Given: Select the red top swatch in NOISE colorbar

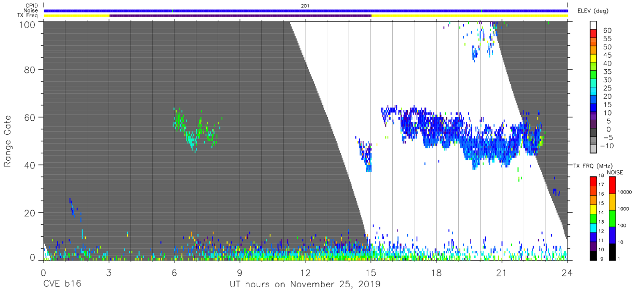Looking at the screenshot, I should 613,185.
